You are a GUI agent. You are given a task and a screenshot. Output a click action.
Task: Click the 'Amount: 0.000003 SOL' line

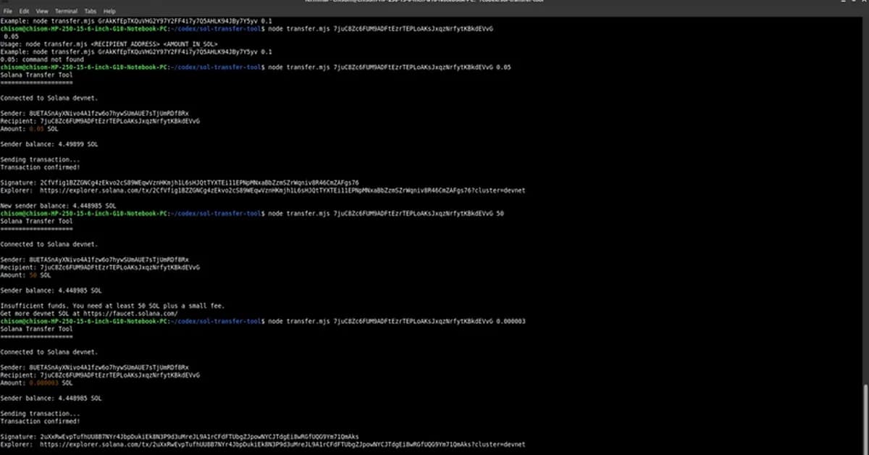37,383
